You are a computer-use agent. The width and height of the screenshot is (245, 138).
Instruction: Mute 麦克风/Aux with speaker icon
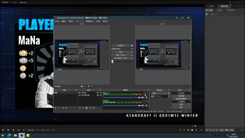(143, 98)
